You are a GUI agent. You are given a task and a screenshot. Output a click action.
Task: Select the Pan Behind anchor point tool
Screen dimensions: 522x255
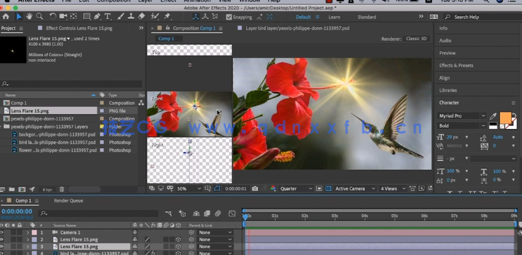pos(73,16)
